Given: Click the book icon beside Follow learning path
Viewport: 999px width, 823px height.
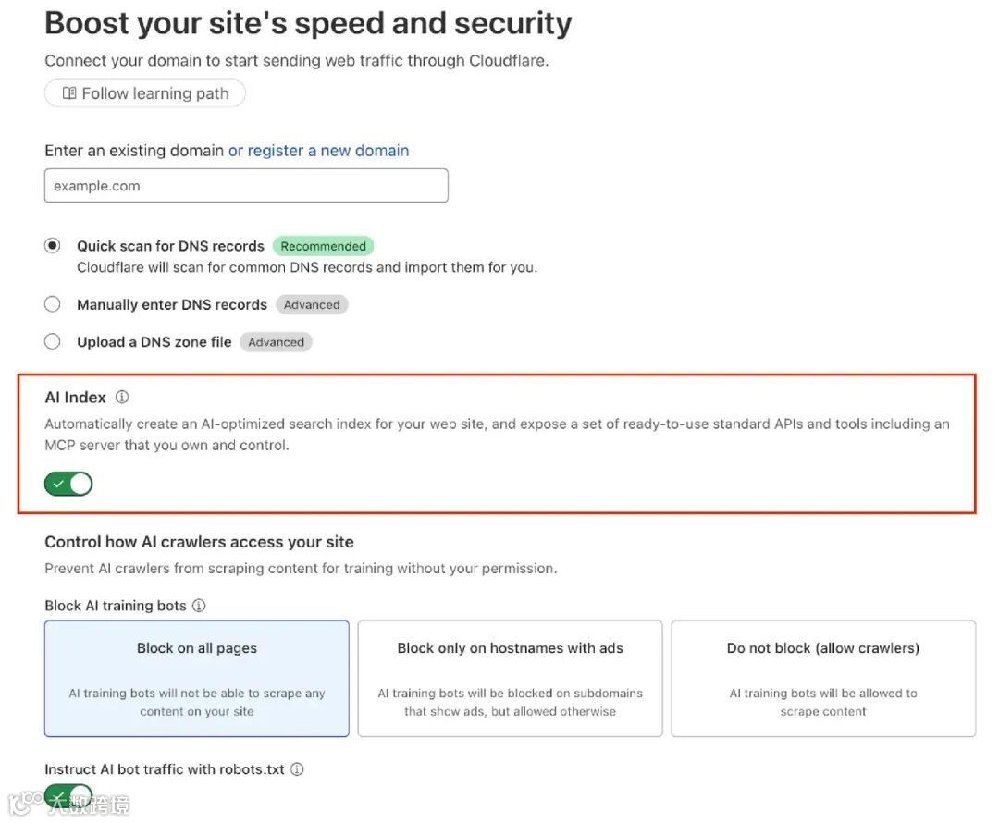Looking at the screenshot, I should [x=69, y=93].
